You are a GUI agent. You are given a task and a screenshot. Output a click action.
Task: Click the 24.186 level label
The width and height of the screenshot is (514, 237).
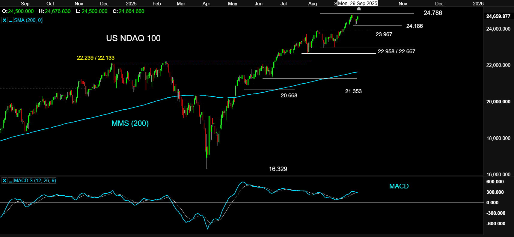tap(414, 26)
